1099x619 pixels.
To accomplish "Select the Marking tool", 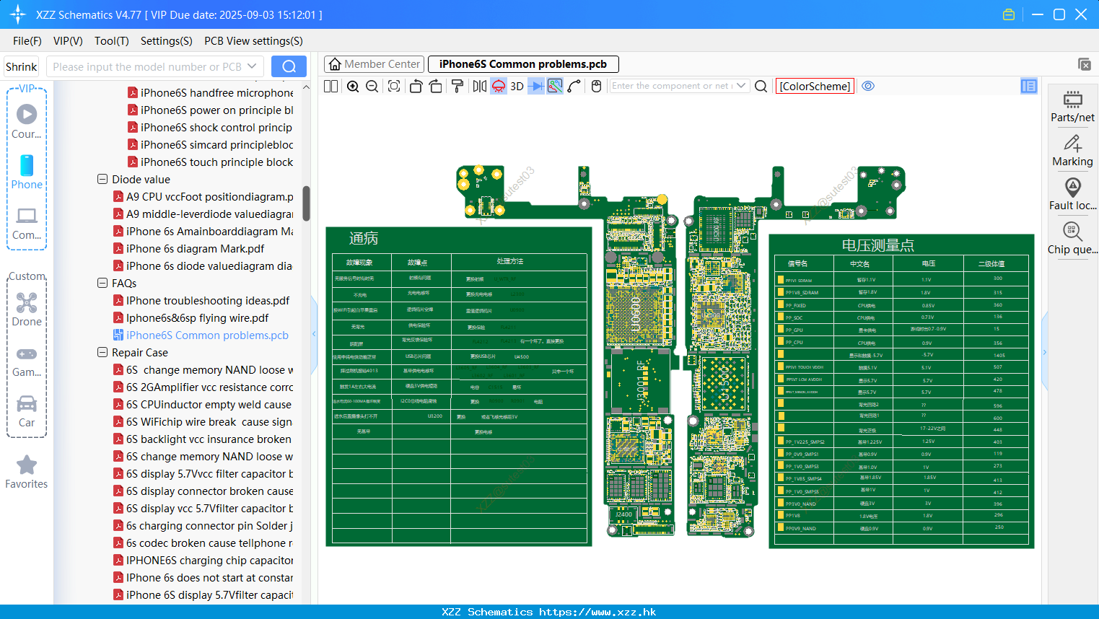I will [1072, 151].
